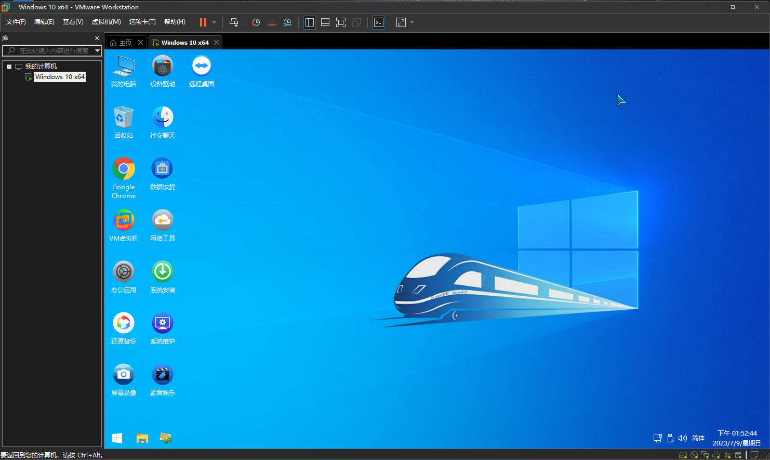Viewport: 770px width, 460px height.
Task: Click the orange pause virtual machine button
Action: click(x=203, y=22)
